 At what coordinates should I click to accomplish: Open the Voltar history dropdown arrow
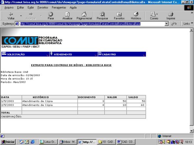(x=21, y=16)
